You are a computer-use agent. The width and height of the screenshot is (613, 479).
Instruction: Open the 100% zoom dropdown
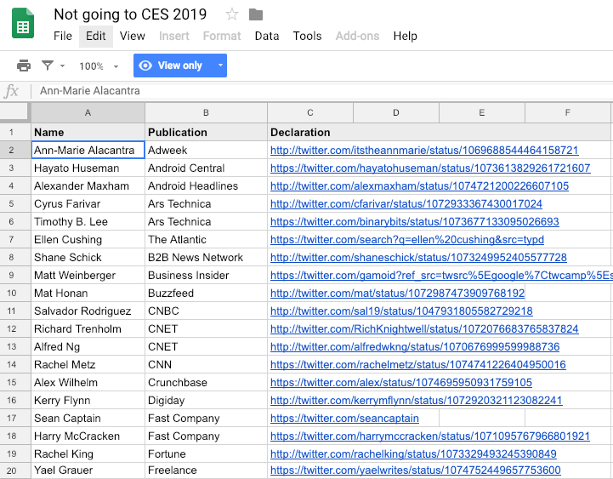[99, 66]
